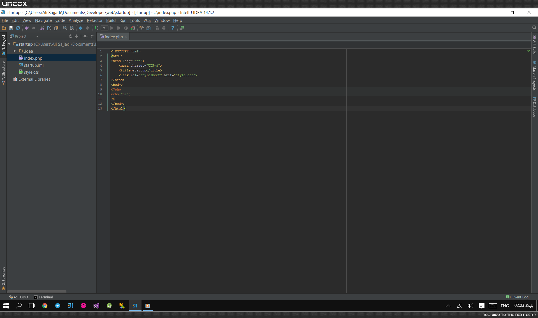Image resolution: width=538 pixels, height=318 pixels.
Task: Click the Android SDK Manager icon
Action: click(x=157, y=28)
